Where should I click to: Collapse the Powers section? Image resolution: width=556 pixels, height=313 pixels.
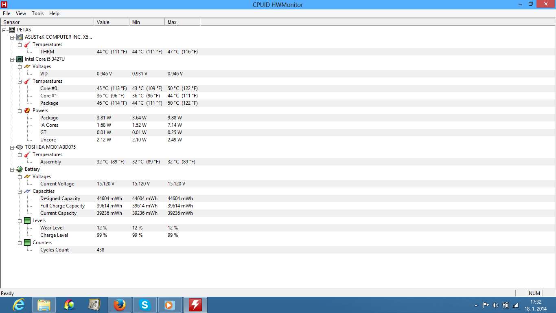[20, 110]
